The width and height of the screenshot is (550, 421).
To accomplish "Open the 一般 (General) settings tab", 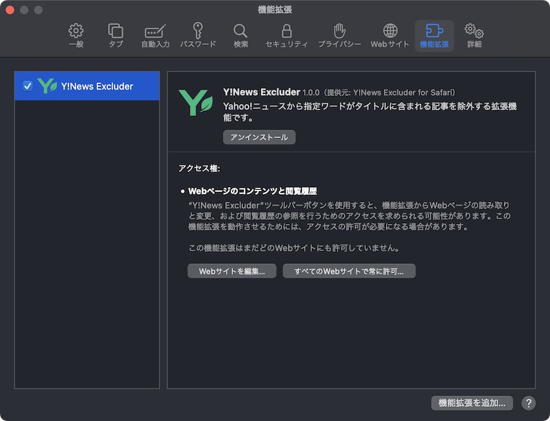I will tap(75, 36).
